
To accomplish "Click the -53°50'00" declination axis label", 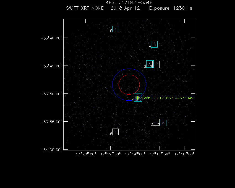I will click(x=51, y=94).
